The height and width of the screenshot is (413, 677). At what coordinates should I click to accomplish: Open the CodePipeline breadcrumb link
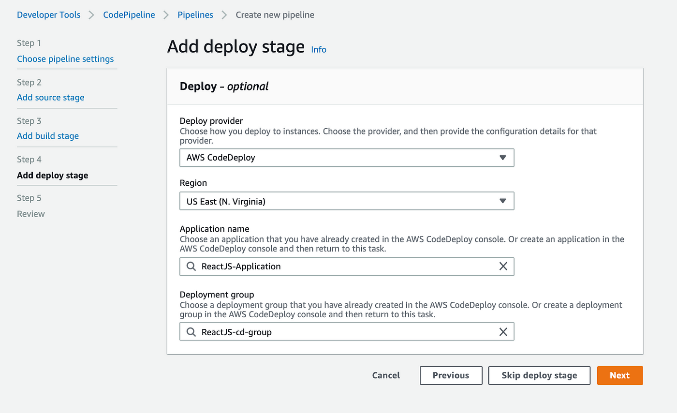(129, 15)
